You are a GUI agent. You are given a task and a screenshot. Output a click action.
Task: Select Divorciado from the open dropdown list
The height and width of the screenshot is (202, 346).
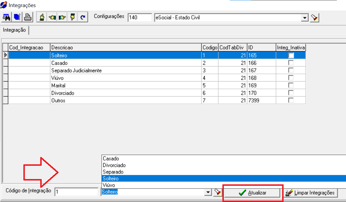114,165
